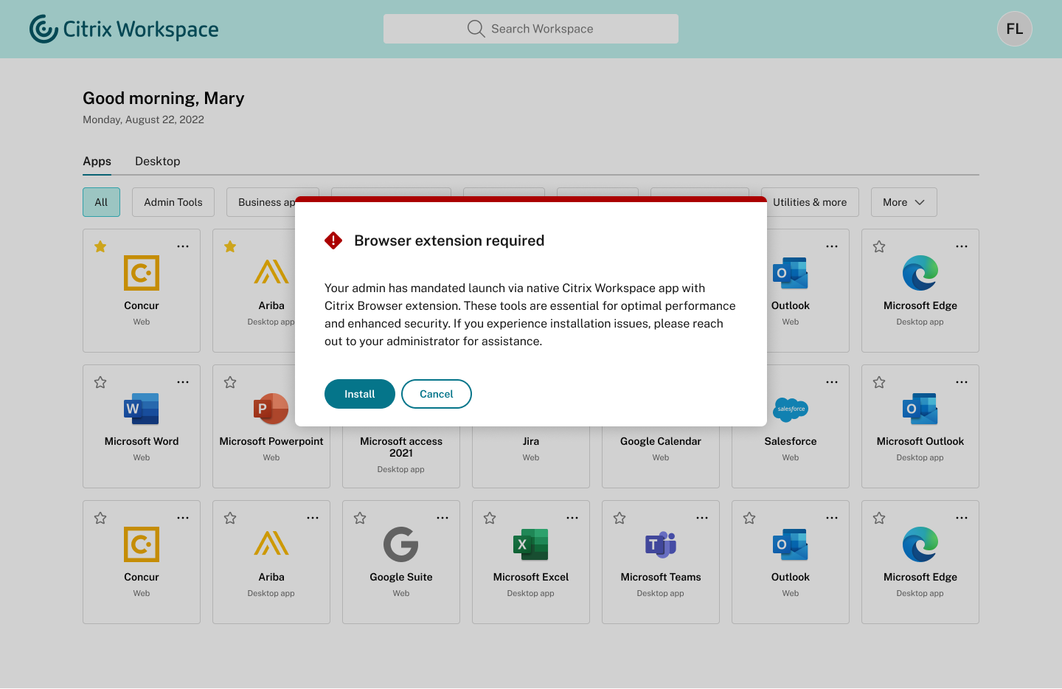Favorite the top-row Microsoft Edge app
Image resolution: width=1062 pixels, height=689 pixels.
(x=879, y=246)
